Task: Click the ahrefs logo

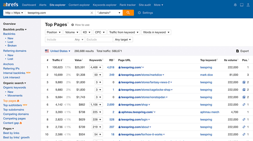Action: (x=11, y=5)
